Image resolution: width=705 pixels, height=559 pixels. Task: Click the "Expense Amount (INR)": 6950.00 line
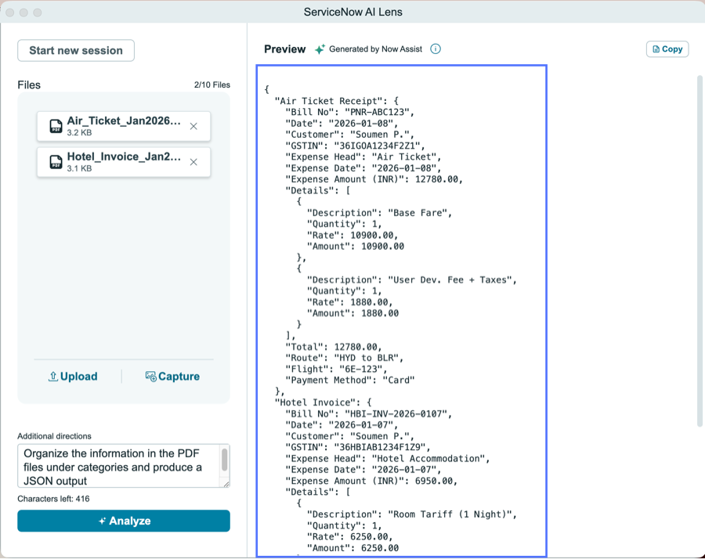pyautogui.click(x=372, y=481)
